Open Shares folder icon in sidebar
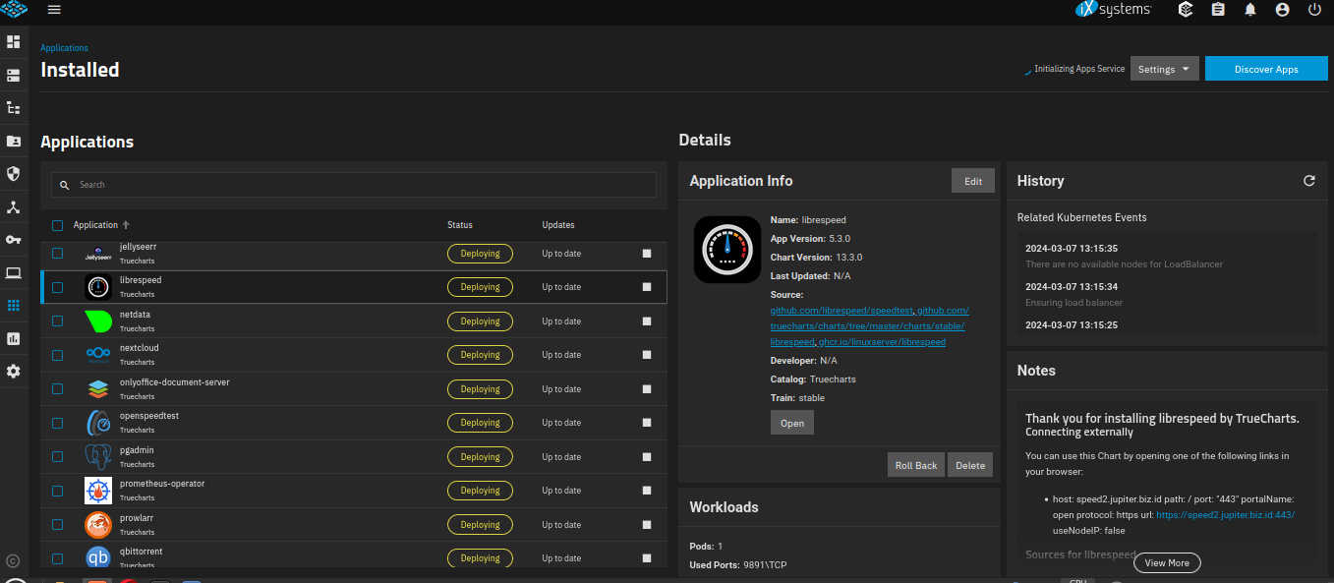 point(13,141)
